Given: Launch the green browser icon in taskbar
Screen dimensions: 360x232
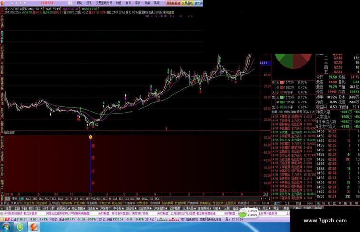Looking at the screenshot, I should pyautogui.click(x=20, y=227).
